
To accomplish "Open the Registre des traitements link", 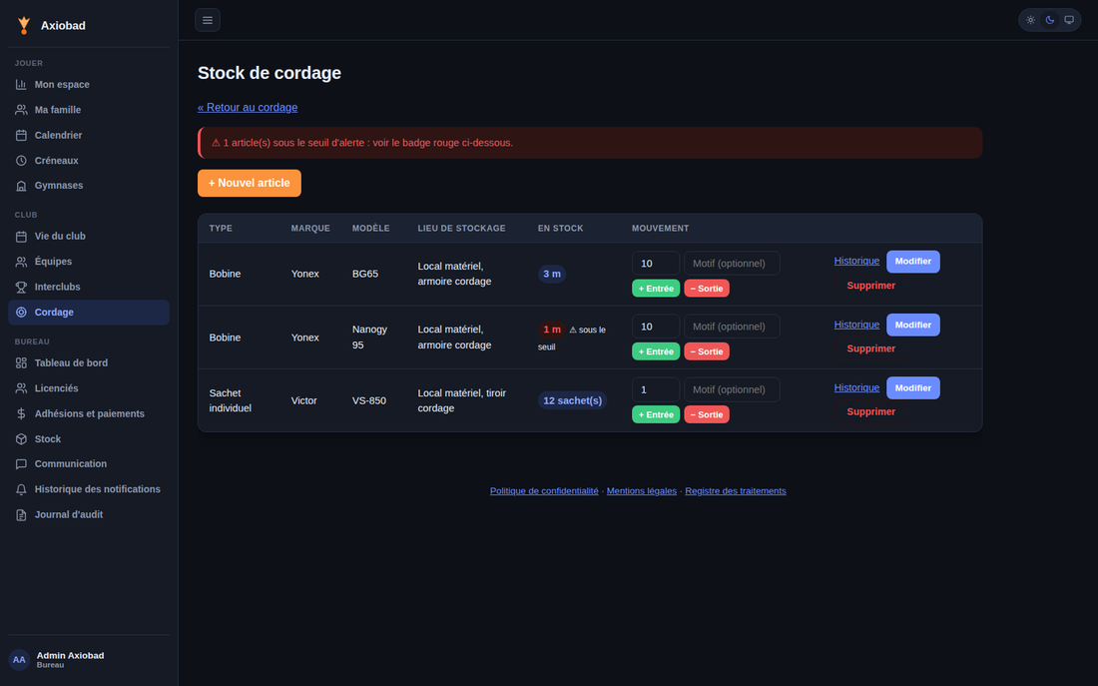I will 736,490.
